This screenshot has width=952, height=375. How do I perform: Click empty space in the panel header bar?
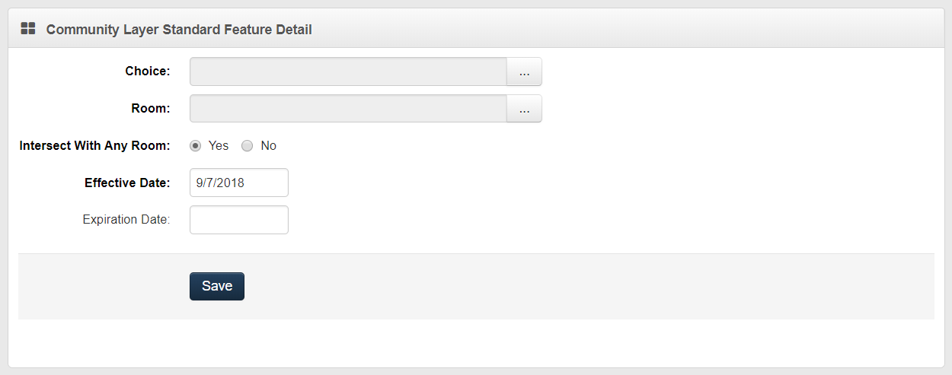click(x=609, y=29)
